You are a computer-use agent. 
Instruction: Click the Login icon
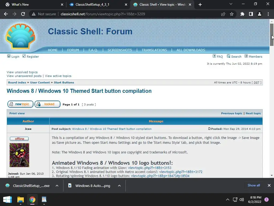9,56
